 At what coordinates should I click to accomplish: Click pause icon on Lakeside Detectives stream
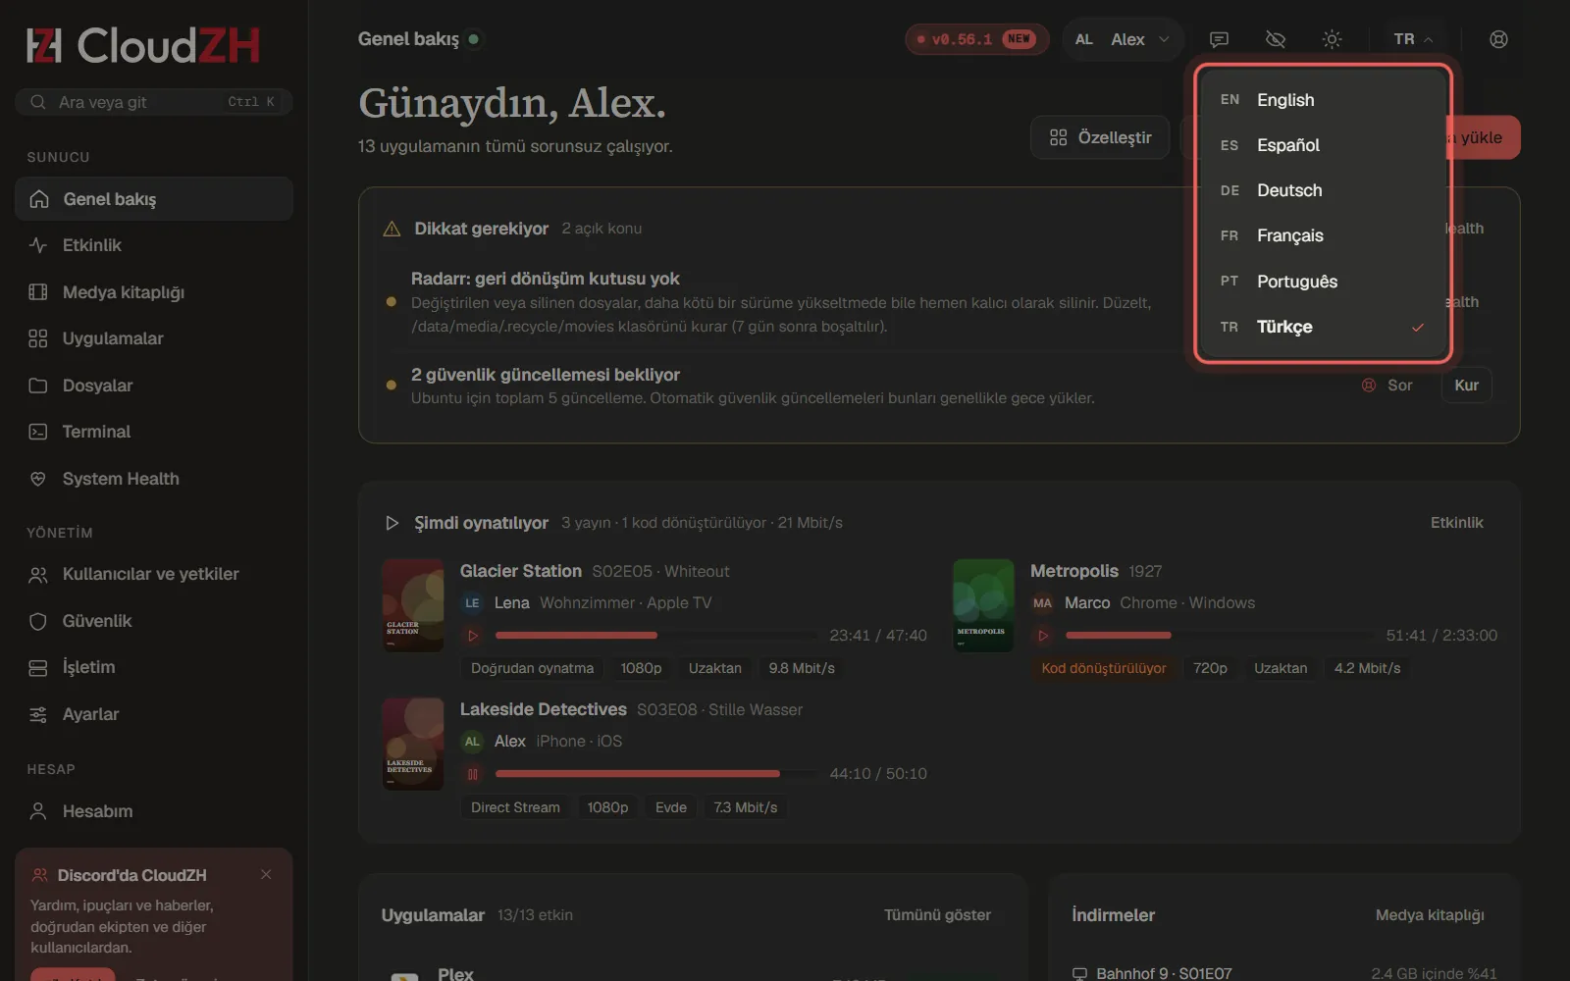coord(473,774)
